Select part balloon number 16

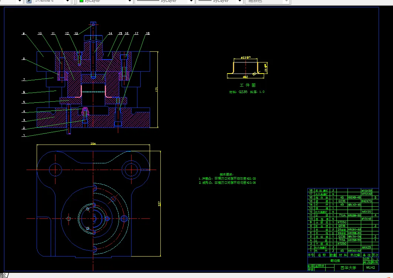pyautogui.click(x=127, y=33)
